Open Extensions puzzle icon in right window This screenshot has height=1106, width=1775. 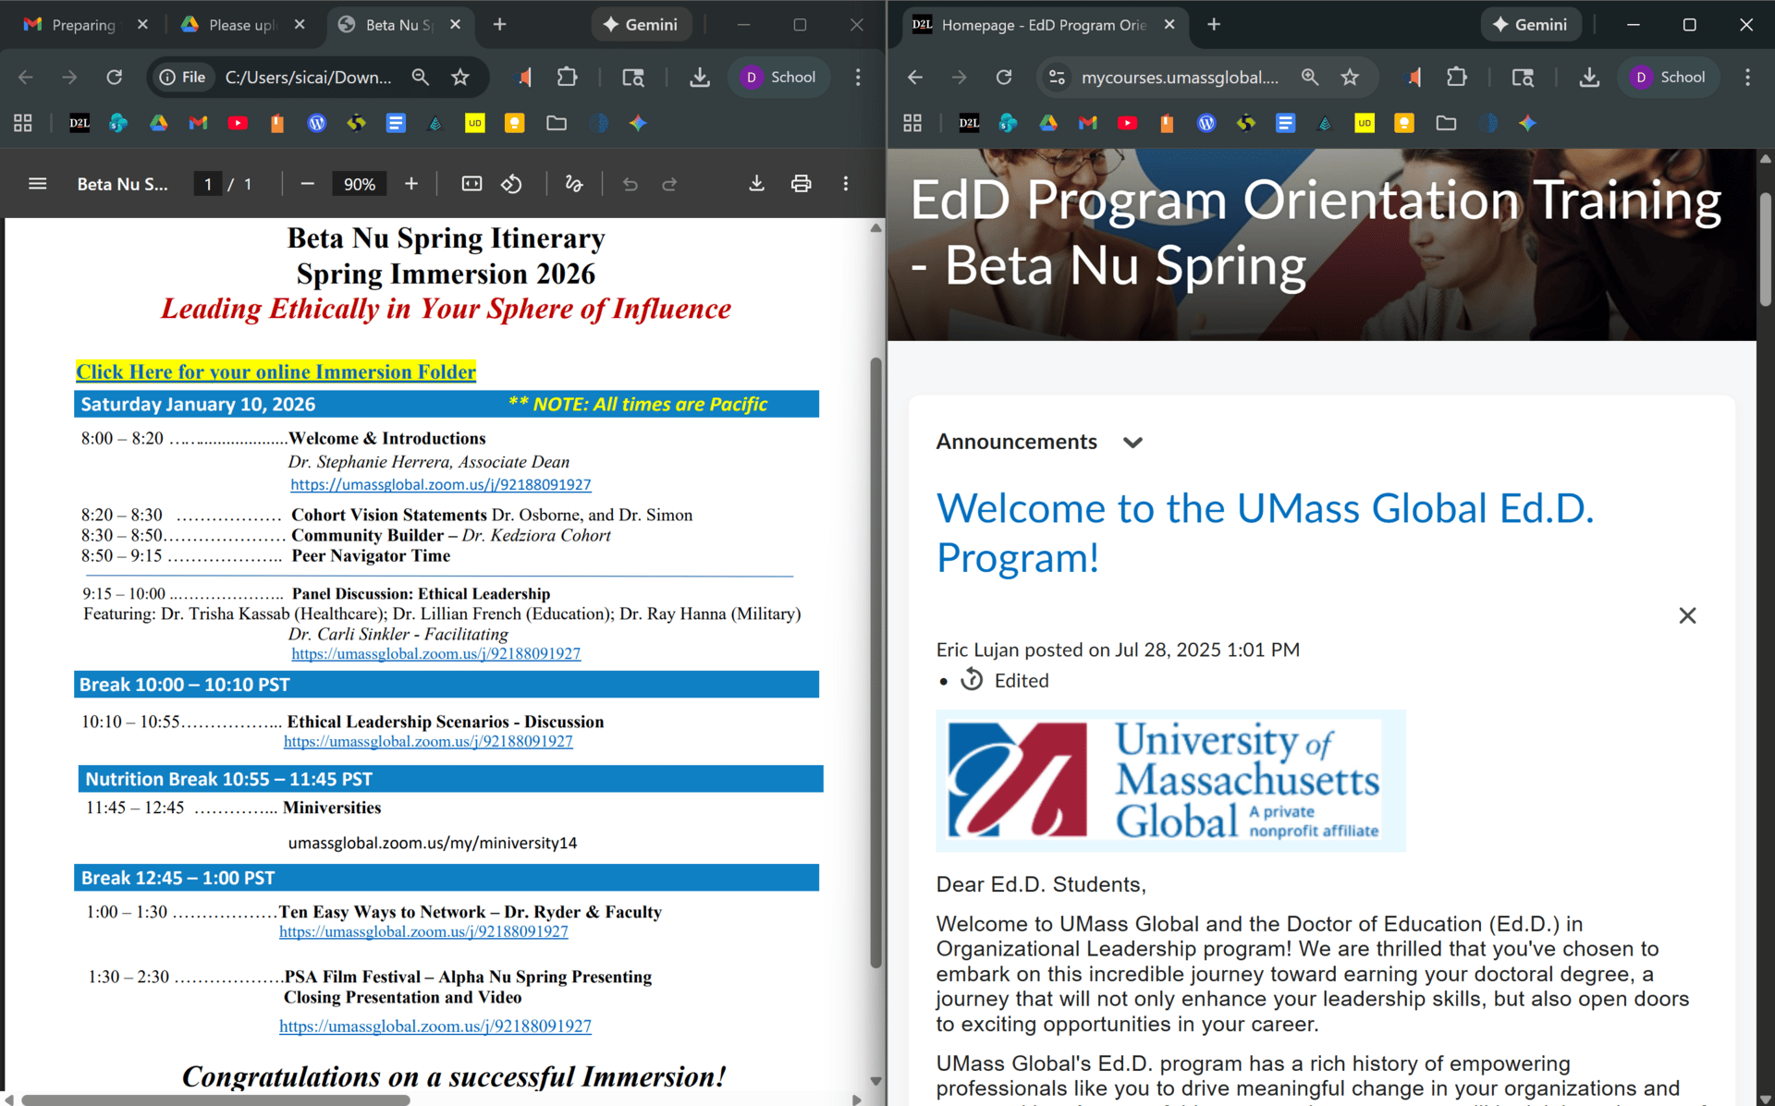(1456, 78)
